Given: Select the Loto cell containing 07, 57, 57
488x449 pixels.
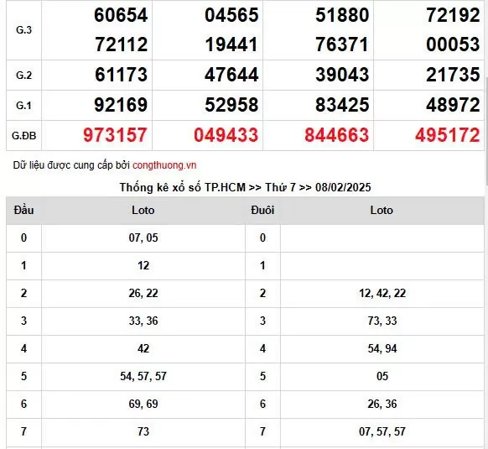Looking at the screenshot, I should pyautogui.click(x=382, y=432).
